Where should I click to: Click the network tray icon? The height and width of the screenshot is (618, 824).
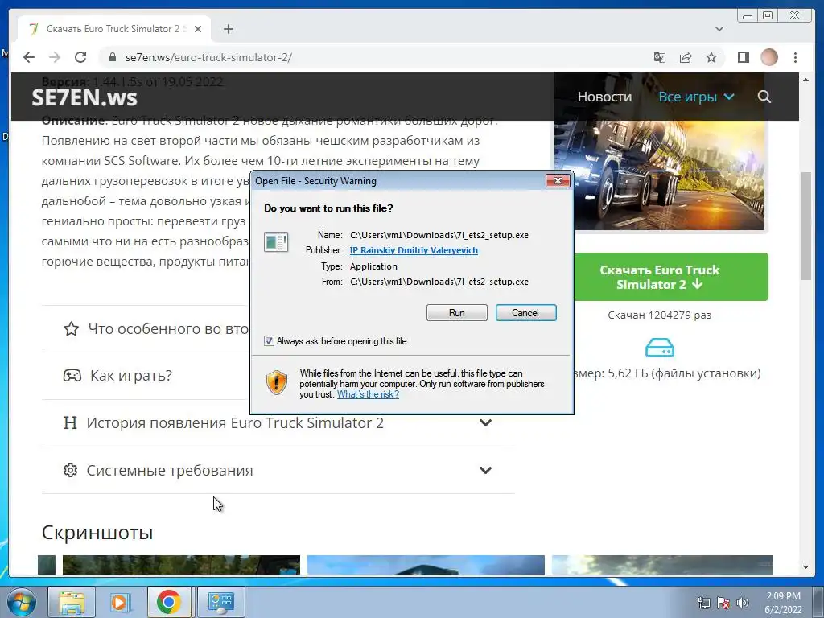click(x=703, y=603)
